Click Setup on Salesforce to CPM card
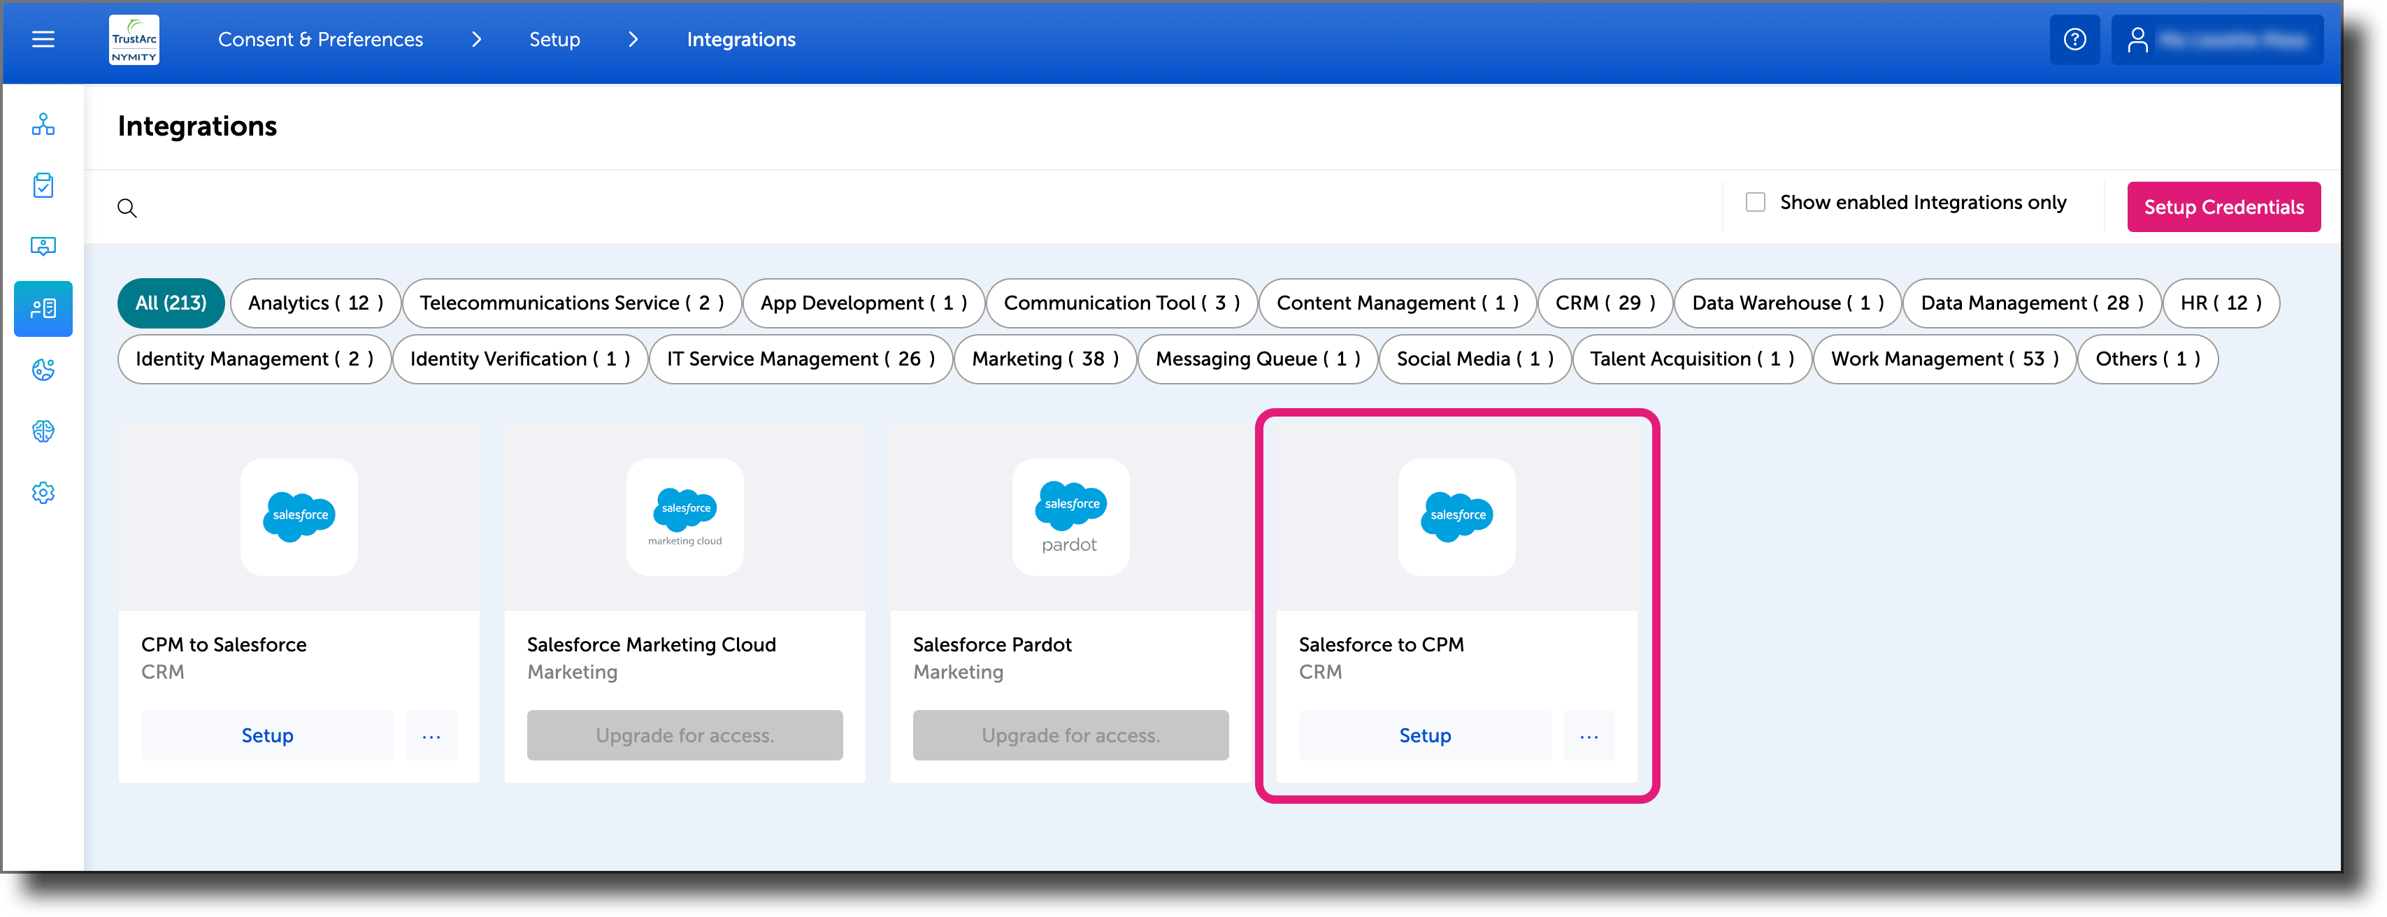This screenshot has height=917, width=2387. [1425, 737]
